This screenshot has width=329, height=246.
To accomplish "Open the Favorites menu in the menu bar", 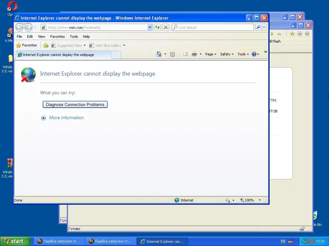I will click(57, 37).
